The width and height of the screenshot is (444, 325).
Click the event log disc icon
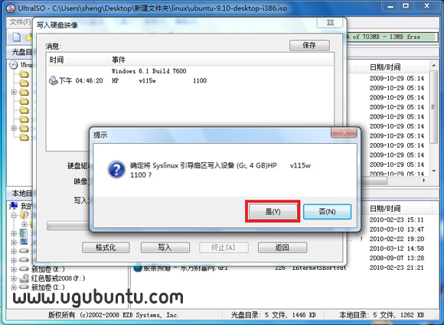54,80
